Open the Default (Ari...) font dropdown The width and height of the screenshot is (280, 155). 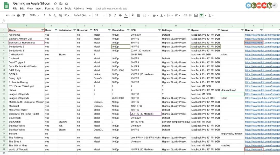(x=82, y=15)
